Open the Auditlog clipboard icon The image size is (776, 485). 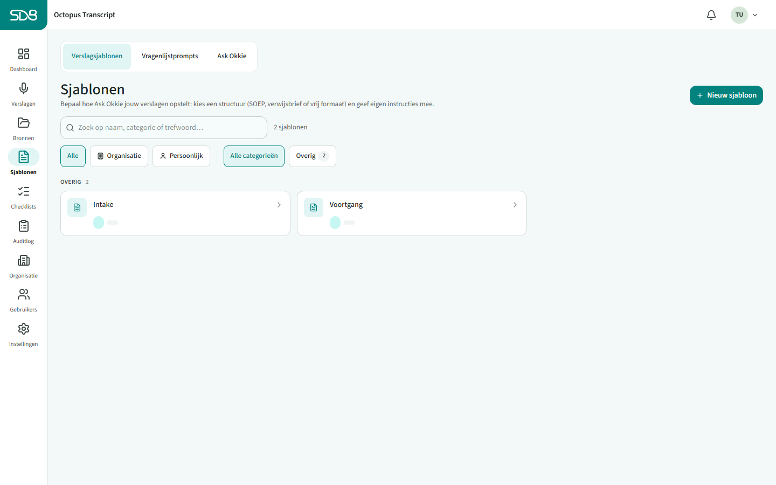[x=24, y=226]
